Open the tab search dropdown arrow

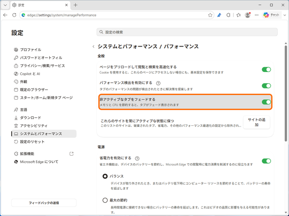[x=5, y=5]
